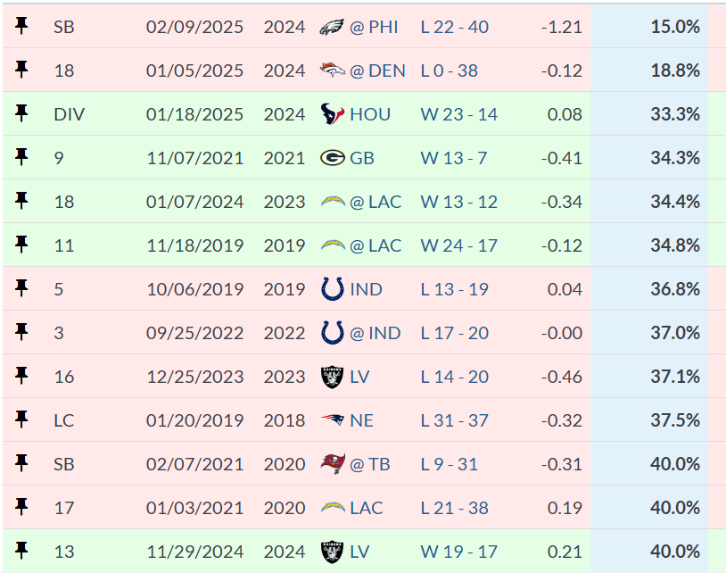
Task: Open the L 17 - 20 Colts result
Action: coord(454,333)
